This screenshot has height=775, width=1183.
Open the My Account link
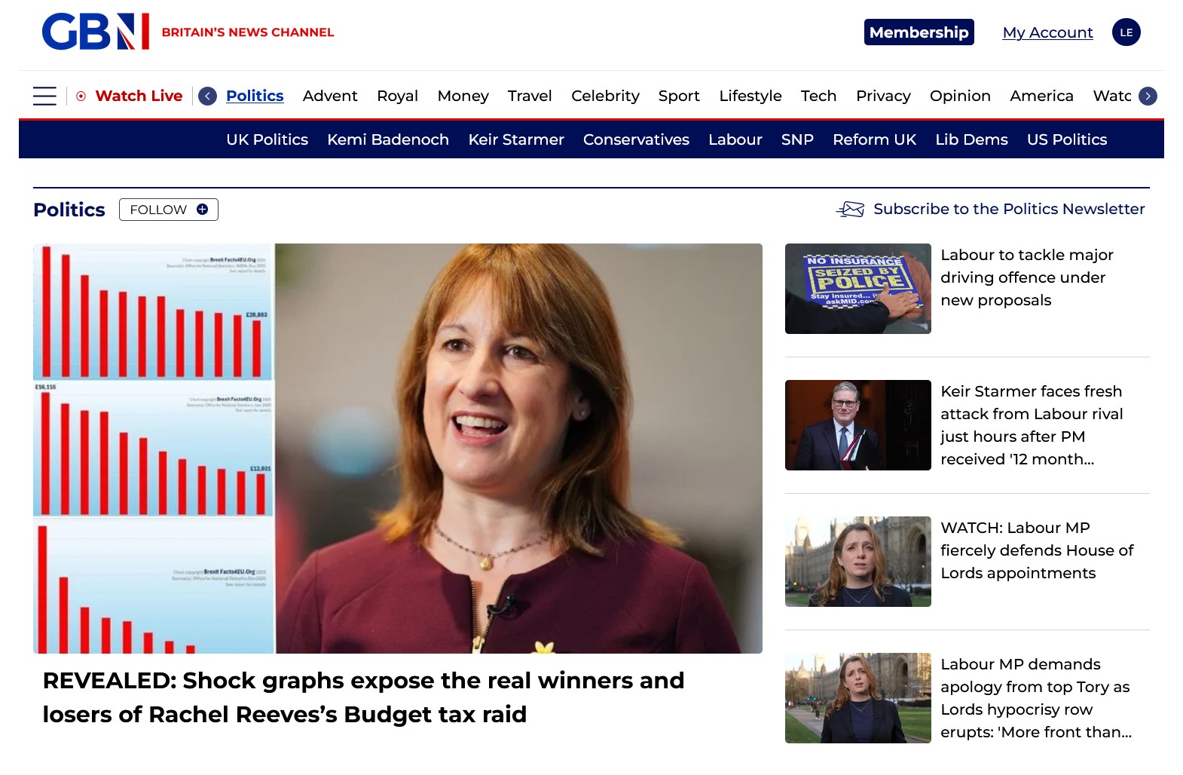(x=1047, y=32)
